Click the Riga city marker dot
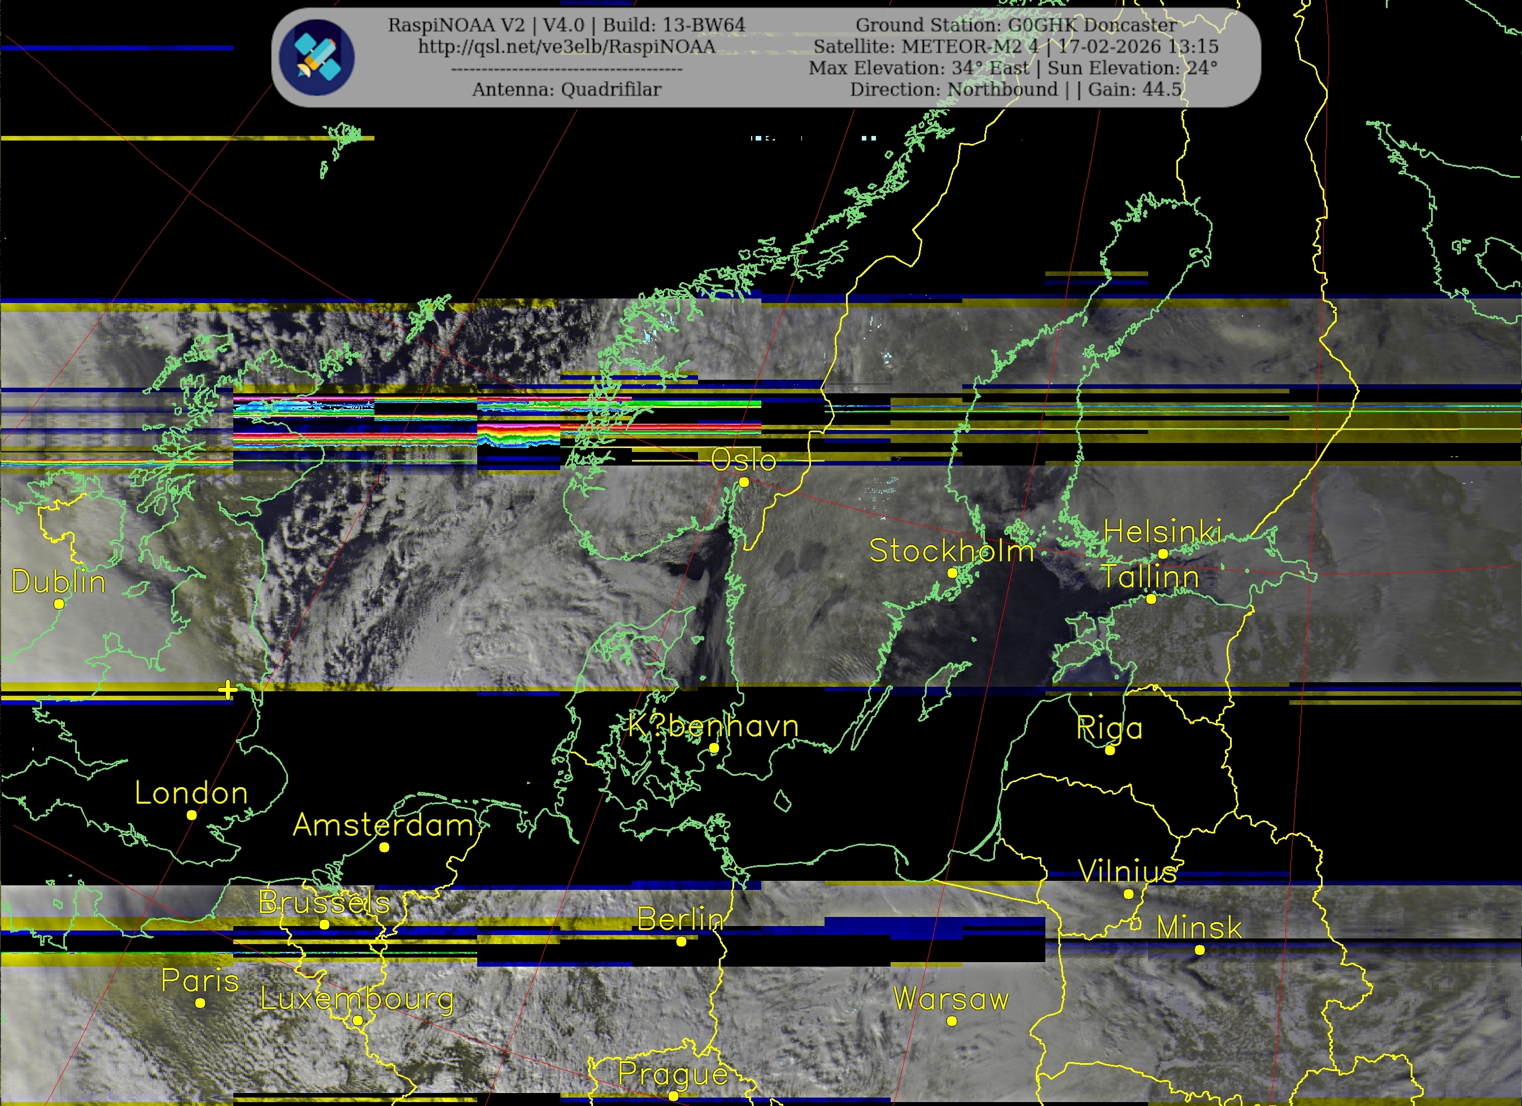 pos(1110,750)
